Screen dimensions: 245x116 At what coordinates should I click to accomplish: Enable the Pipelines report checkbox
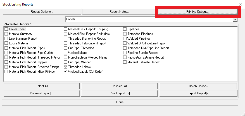point(125,29)
